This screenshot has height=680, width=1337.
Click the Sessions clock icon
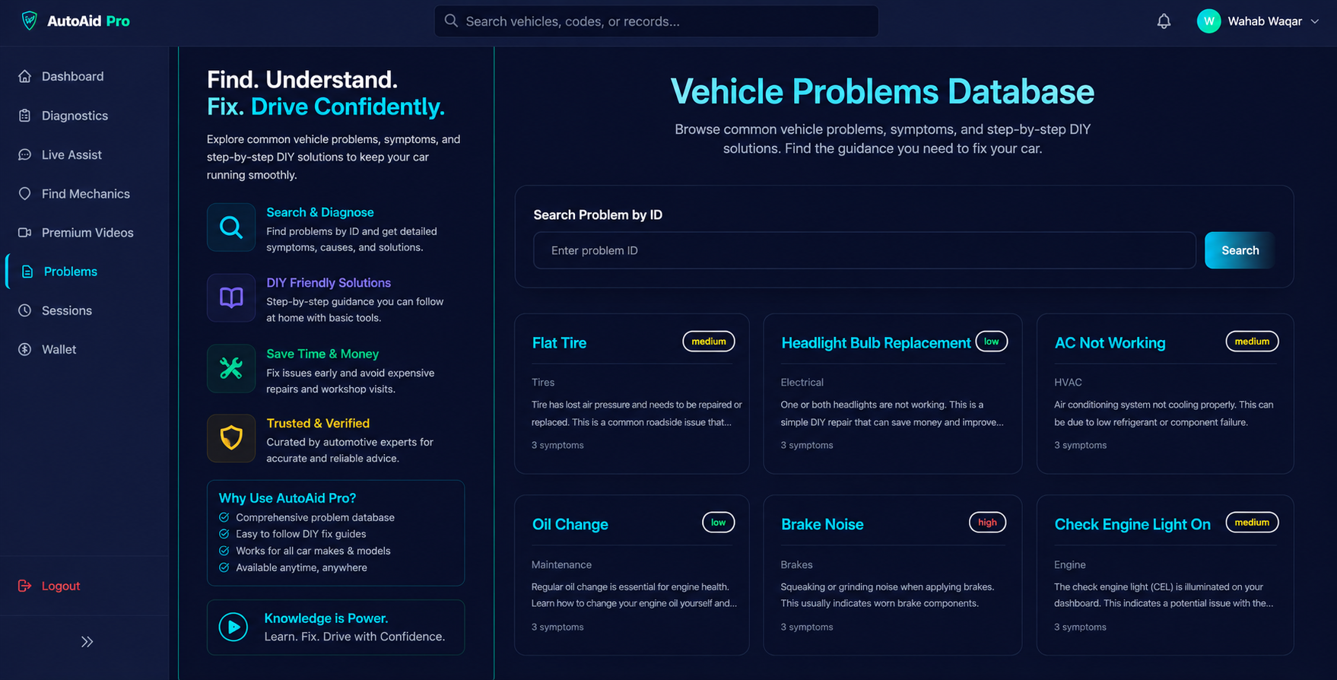[25, 310]
